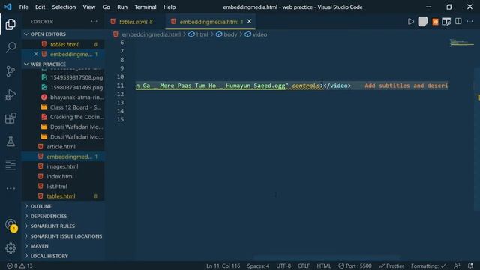Click the Prettier status bar item

pyautogui.click(x=391, y=265)
